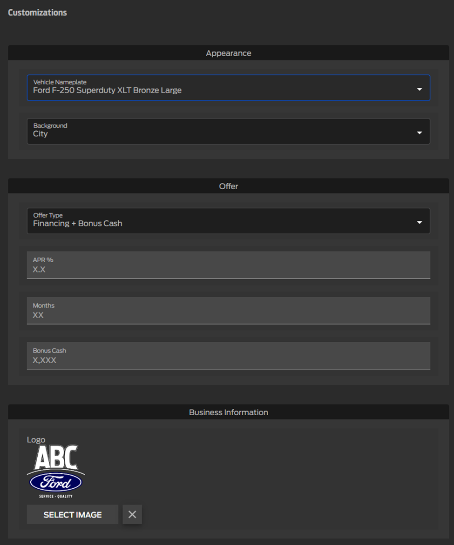Click the Offer Type dropdown arrow

(x=420, y=222)
